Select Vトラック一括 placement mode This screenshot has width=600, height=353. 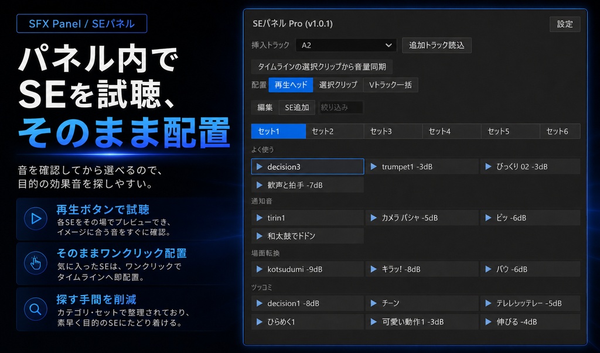(x=390, y=85)
